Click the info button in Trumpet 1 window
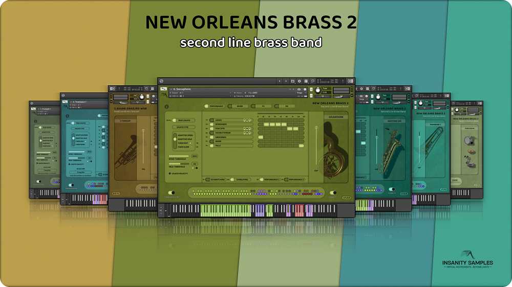The height and width of the screenshot is (287, 512). click(x=36, y=121)
